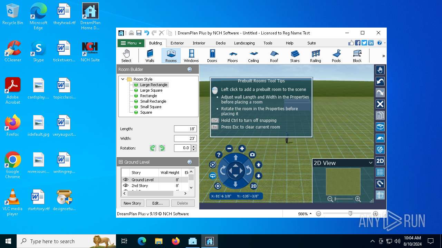Select the Floors tool
The width and height of the screenshot is (442, 248).
click(233, 56)
